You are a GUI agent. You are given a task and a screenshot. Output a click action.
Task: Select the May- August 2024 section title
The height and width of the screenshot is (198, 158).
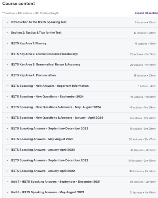(x=56, y=107)
